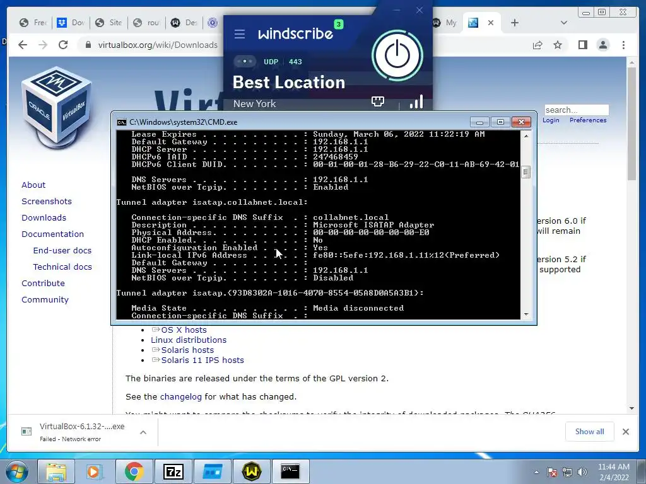Click the Windscribe taskbar icon
646x484 pixels.
tap(252, 471)
